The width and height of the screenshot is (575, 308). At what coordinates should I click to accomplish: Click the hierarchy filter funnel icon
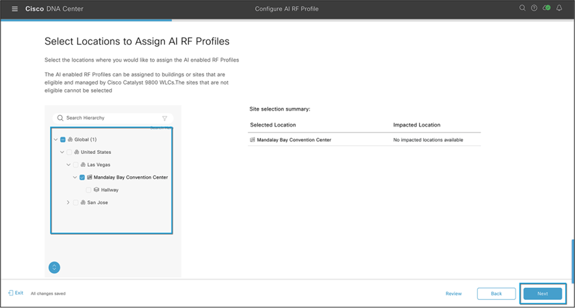165,118
